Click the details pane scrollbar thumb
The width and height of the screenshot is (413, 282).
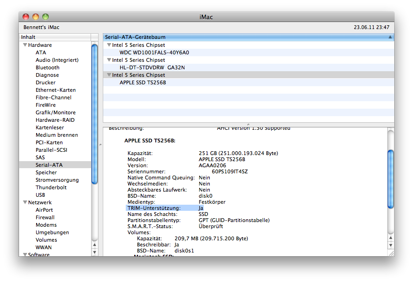click(391, 179)
